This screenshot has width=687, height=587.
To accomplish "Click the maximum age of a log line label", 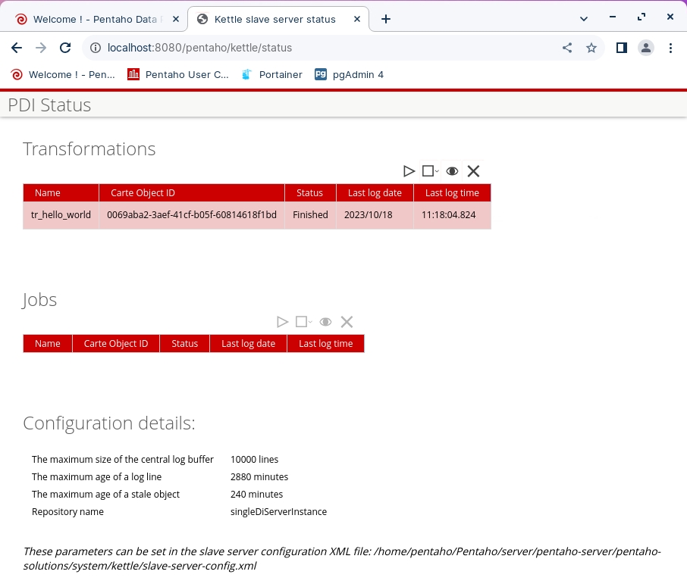I will coord(97,477).
